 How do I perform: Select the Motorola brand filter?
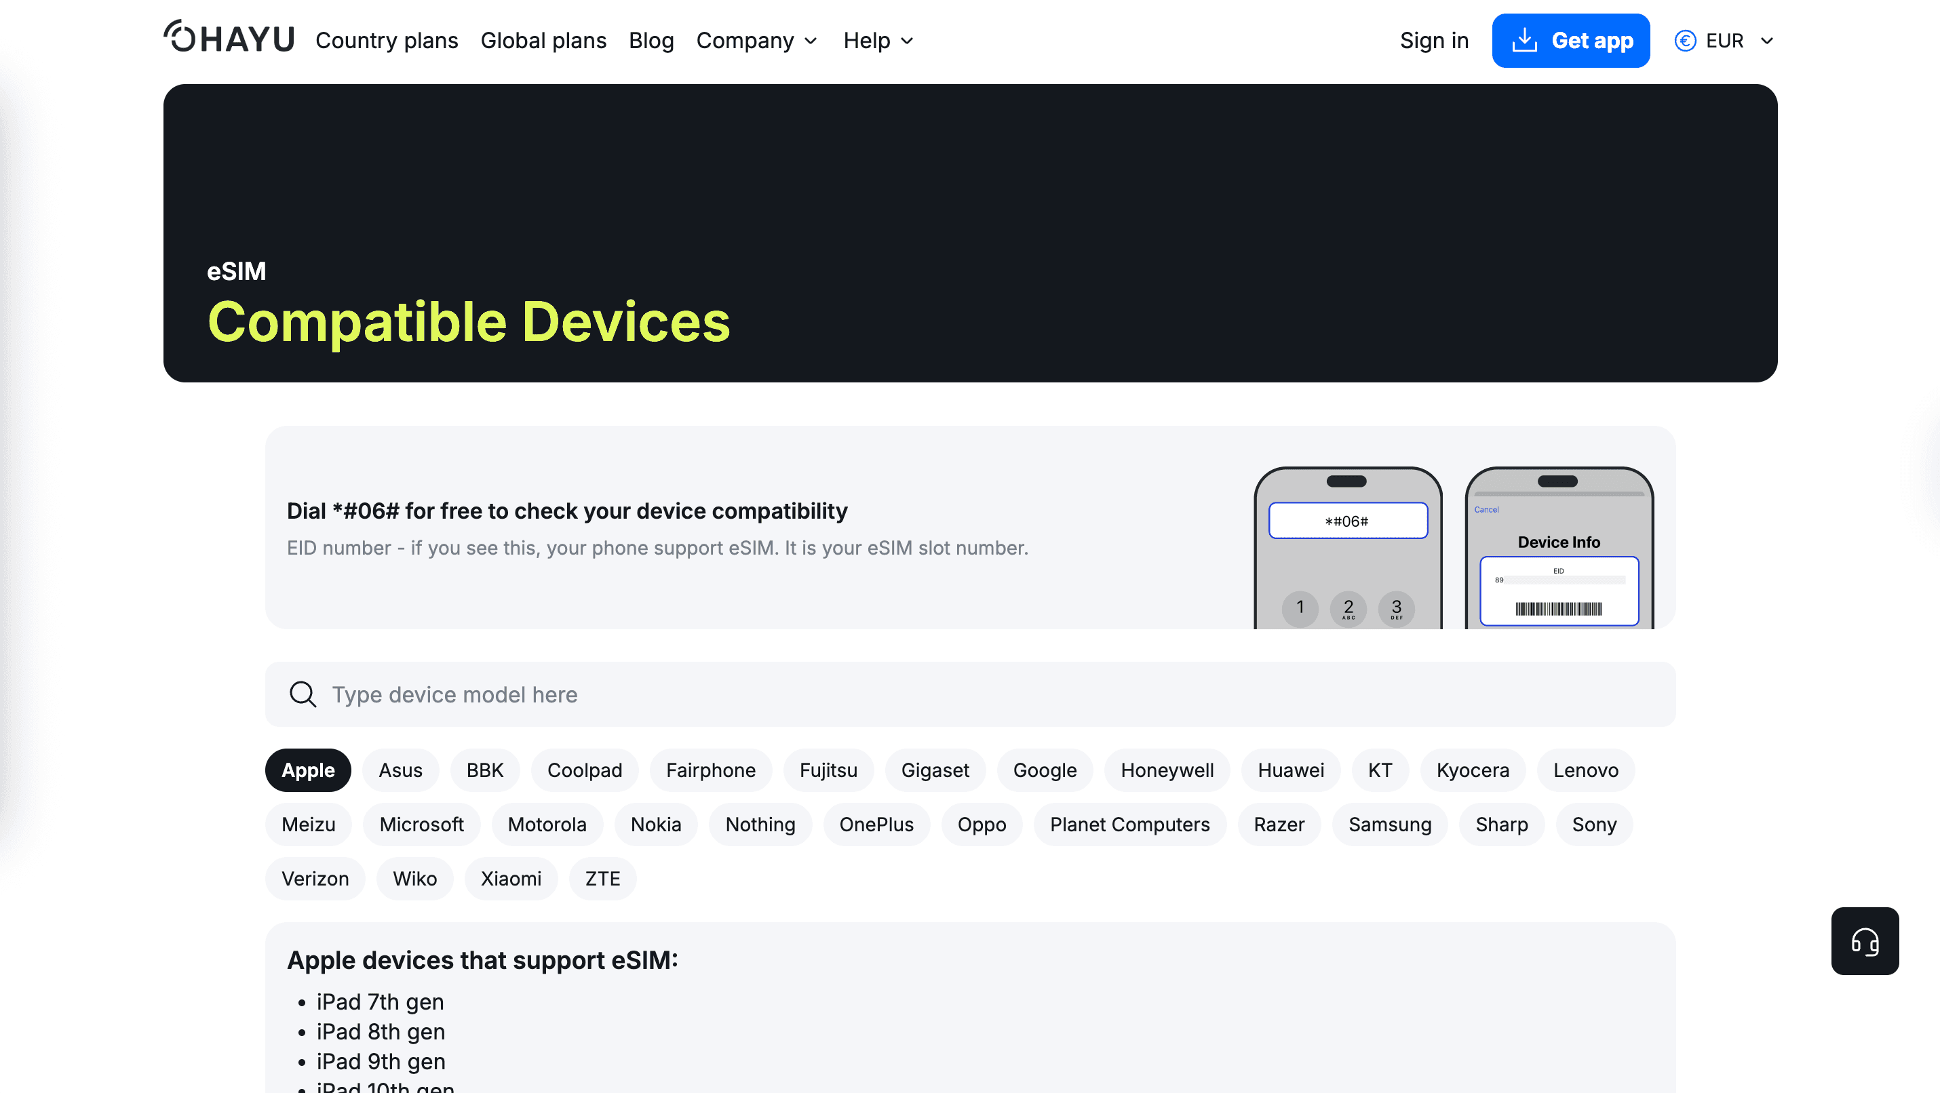547,824
